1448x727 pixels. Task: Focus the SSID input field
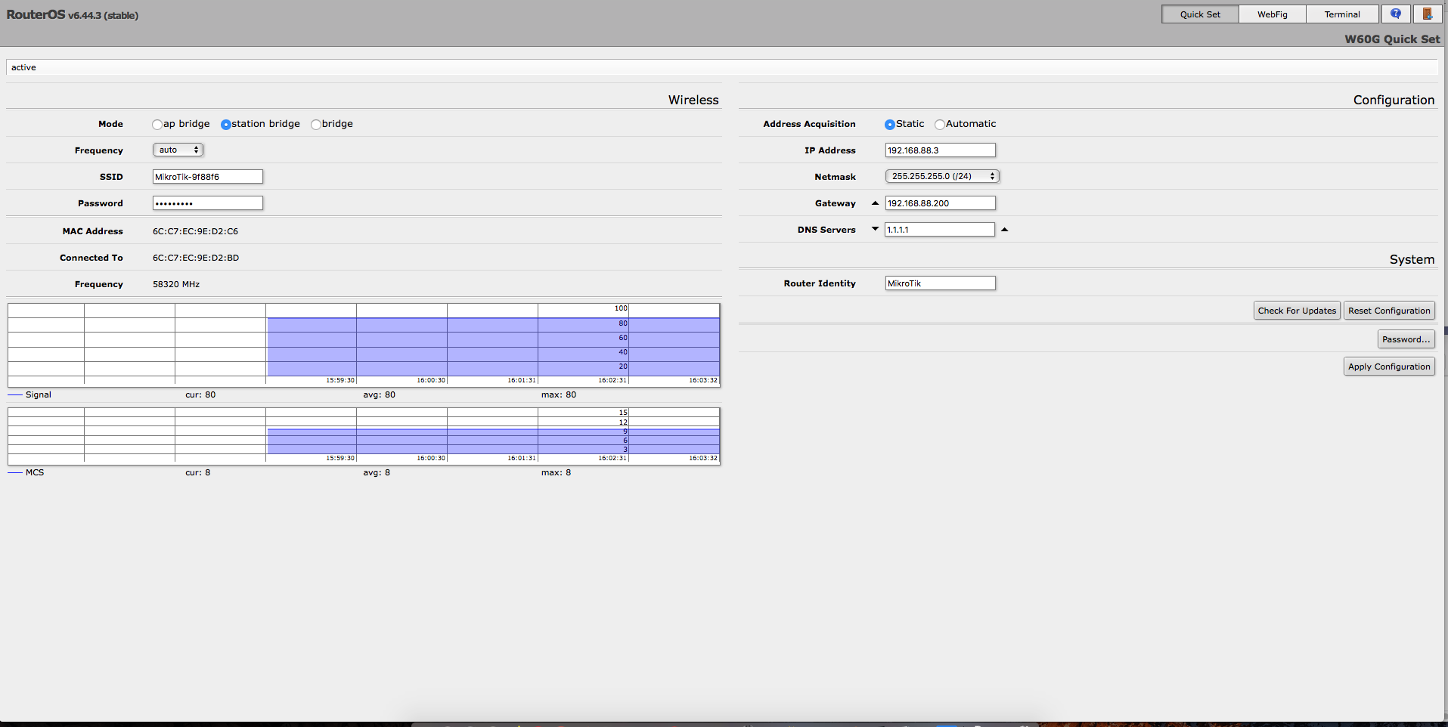[208, 177]
